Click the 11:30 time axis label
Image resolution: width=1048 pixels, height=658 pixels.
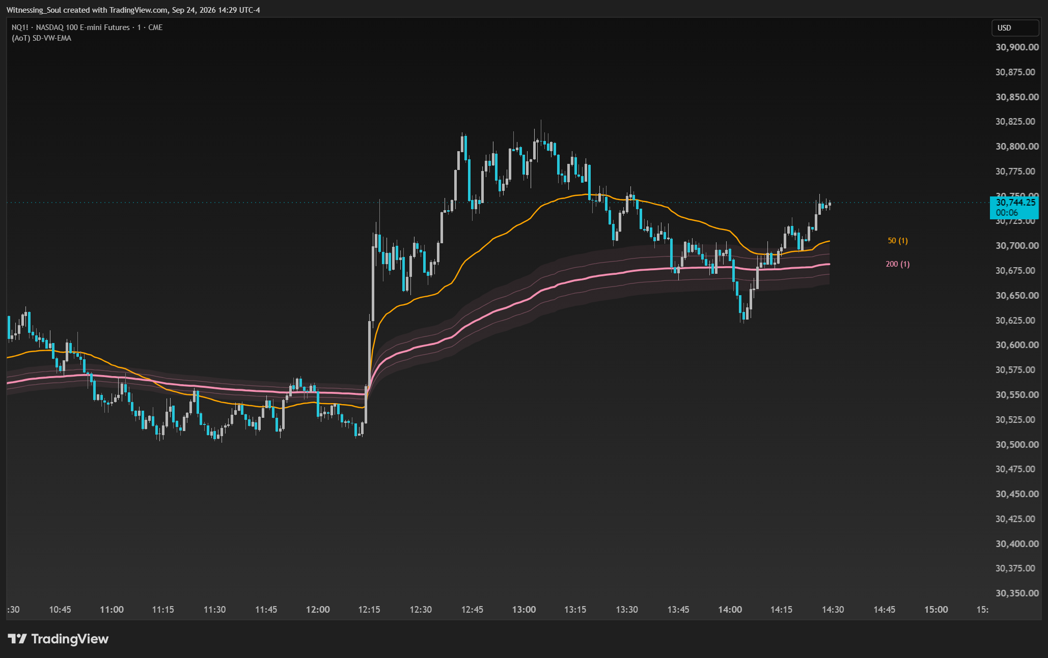(215, 610)
